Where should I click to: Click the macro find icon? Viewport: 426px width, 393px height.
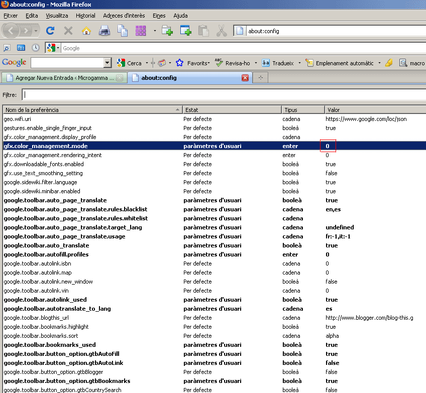coord(412,63)
